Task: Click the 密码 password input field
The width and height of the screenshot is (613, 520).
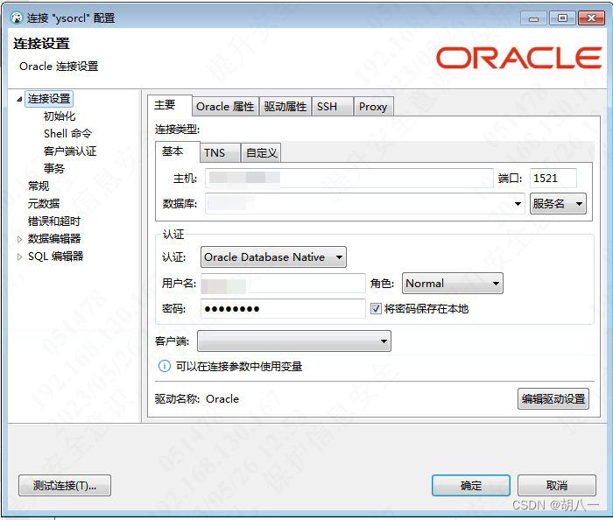Action: click(x=283, y=309)
